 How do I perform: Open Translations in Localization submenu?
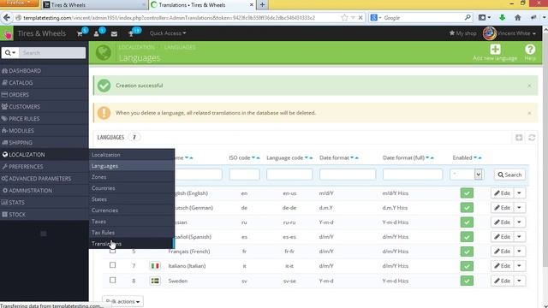pos(131,244)
